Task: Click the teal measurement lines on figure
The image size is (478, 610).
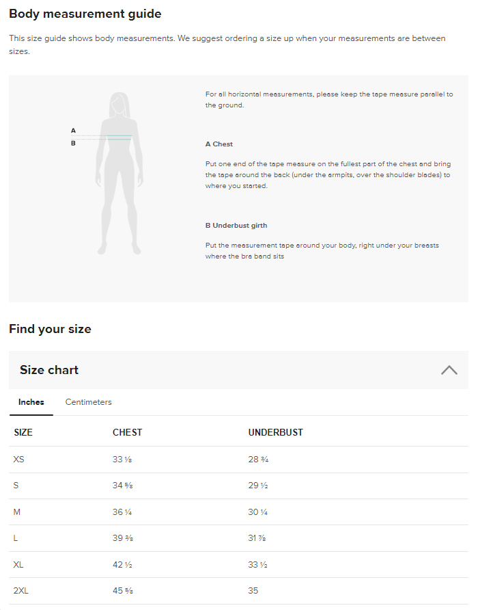Action: [119, 137]
